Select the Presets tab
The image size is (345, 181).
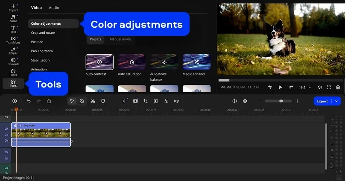click(95, 39)
